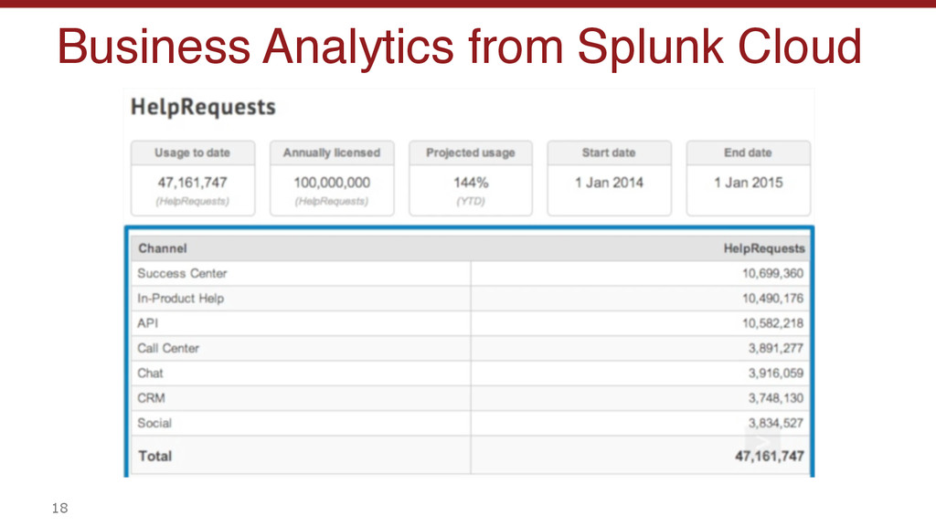Click the slide number 18
This screenshot has height=526, width=936.
[59, 508]
